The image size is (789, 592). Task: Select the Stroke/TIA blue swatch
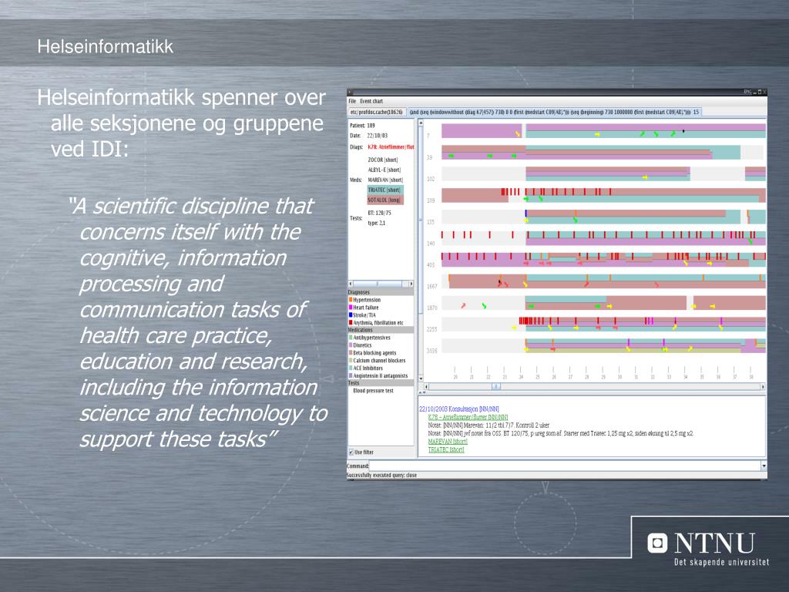(351, 314)
